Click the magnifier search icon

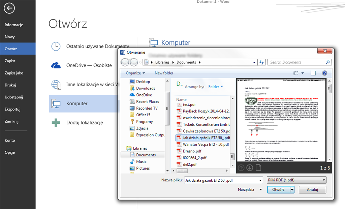327,62
